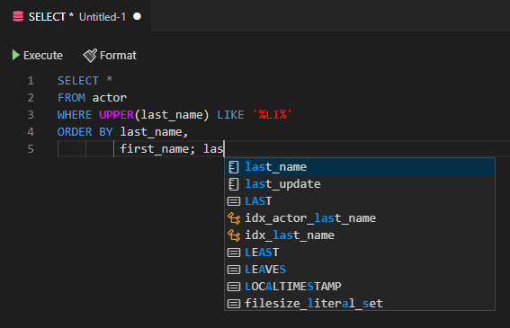Click the Format brush icon
This screenshot has width=510, height=328.
tap(90, 55)
